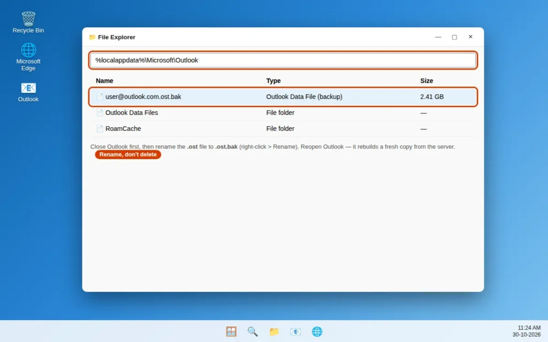This screenshot has height=342, width=548.
Task: Launch Edge from the taskbar globe icon
Action: coord(317,331)
